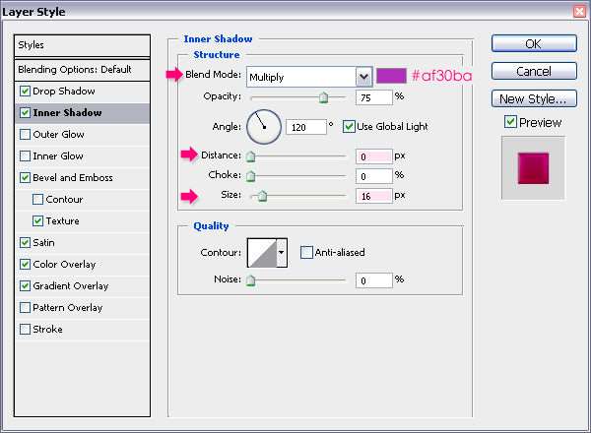The image size is (591, 433).
Task: Click the angle dial control
Action: [x=264, y=127]
